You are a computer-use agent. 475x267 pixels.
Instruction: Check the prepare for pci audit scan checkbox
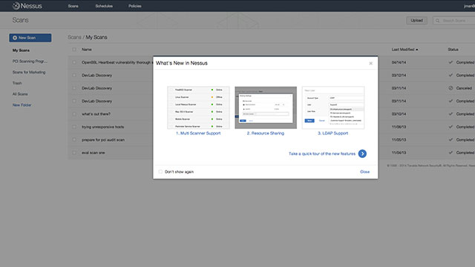coord(74,140)
